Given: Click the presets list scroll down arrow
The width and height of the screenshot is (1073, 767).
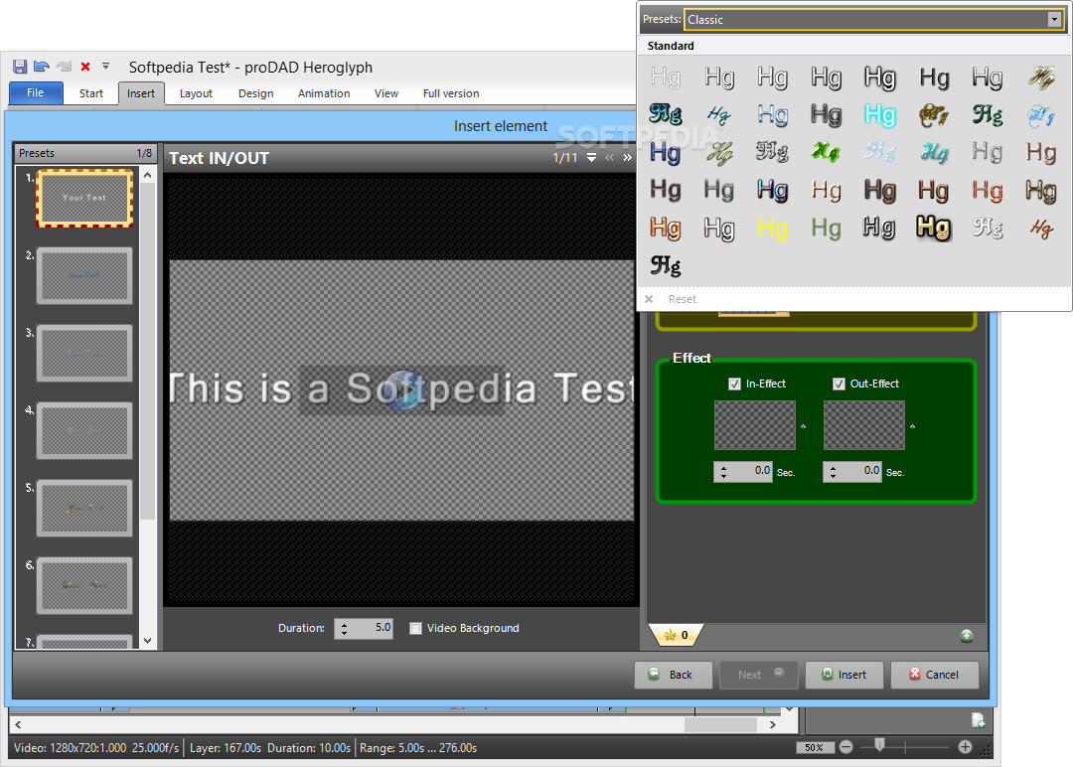Looking at the screenshot, I should 148,641.
